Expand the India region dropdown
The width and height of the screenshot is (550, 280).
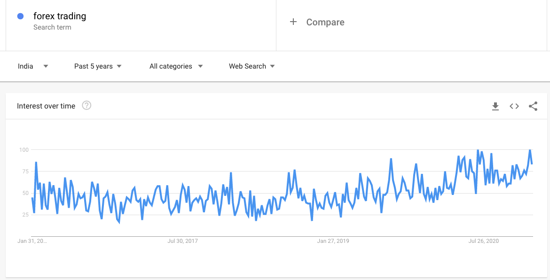[x=33, y=66]
